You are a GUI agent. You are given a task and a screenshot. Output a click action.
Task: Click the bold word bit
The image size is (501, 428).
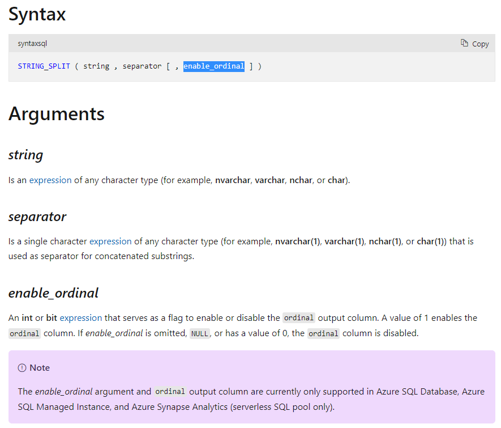(52, 317)
